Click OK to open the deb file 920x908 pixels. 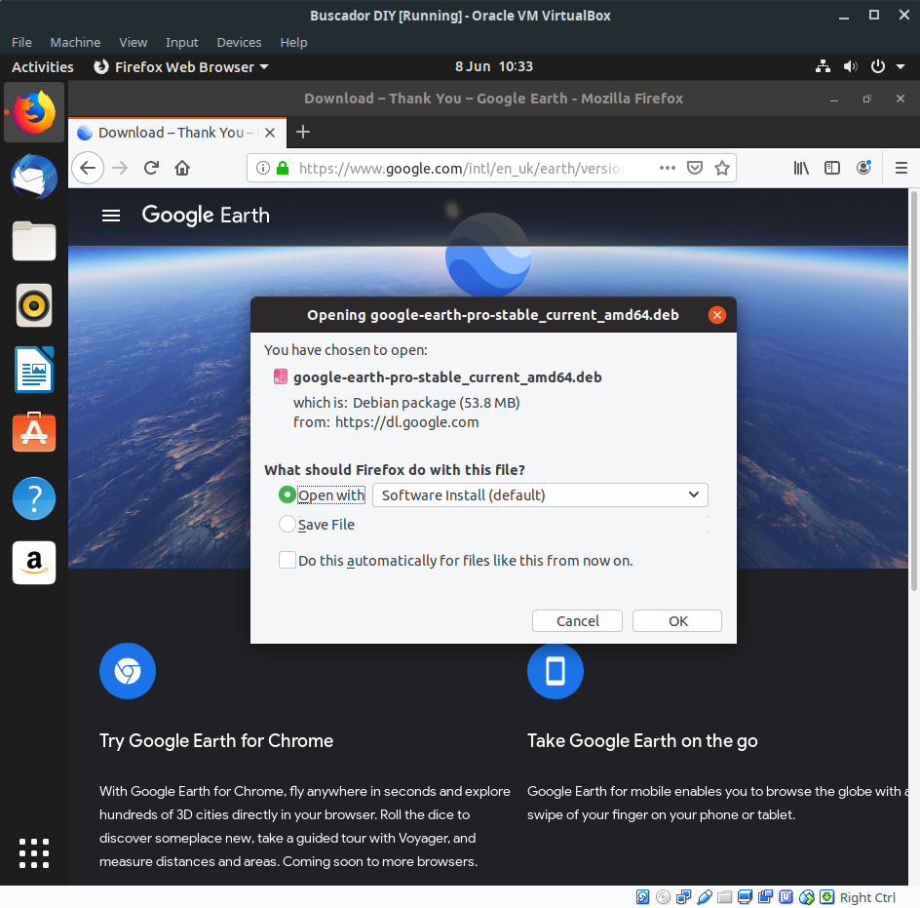tap(677, 621)
